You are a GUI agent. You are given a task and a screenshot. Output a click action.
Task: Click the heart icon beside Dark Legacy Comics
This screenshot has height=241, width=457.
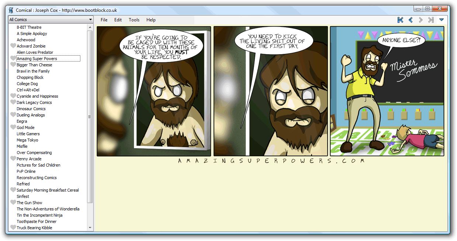click(x=13, y=102)
